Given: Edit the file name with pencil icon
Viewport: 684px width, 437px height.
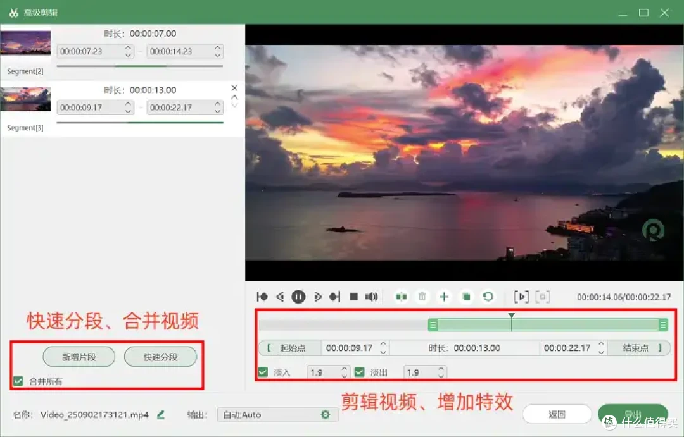Looking at the screenshot, I should [160, 415].
